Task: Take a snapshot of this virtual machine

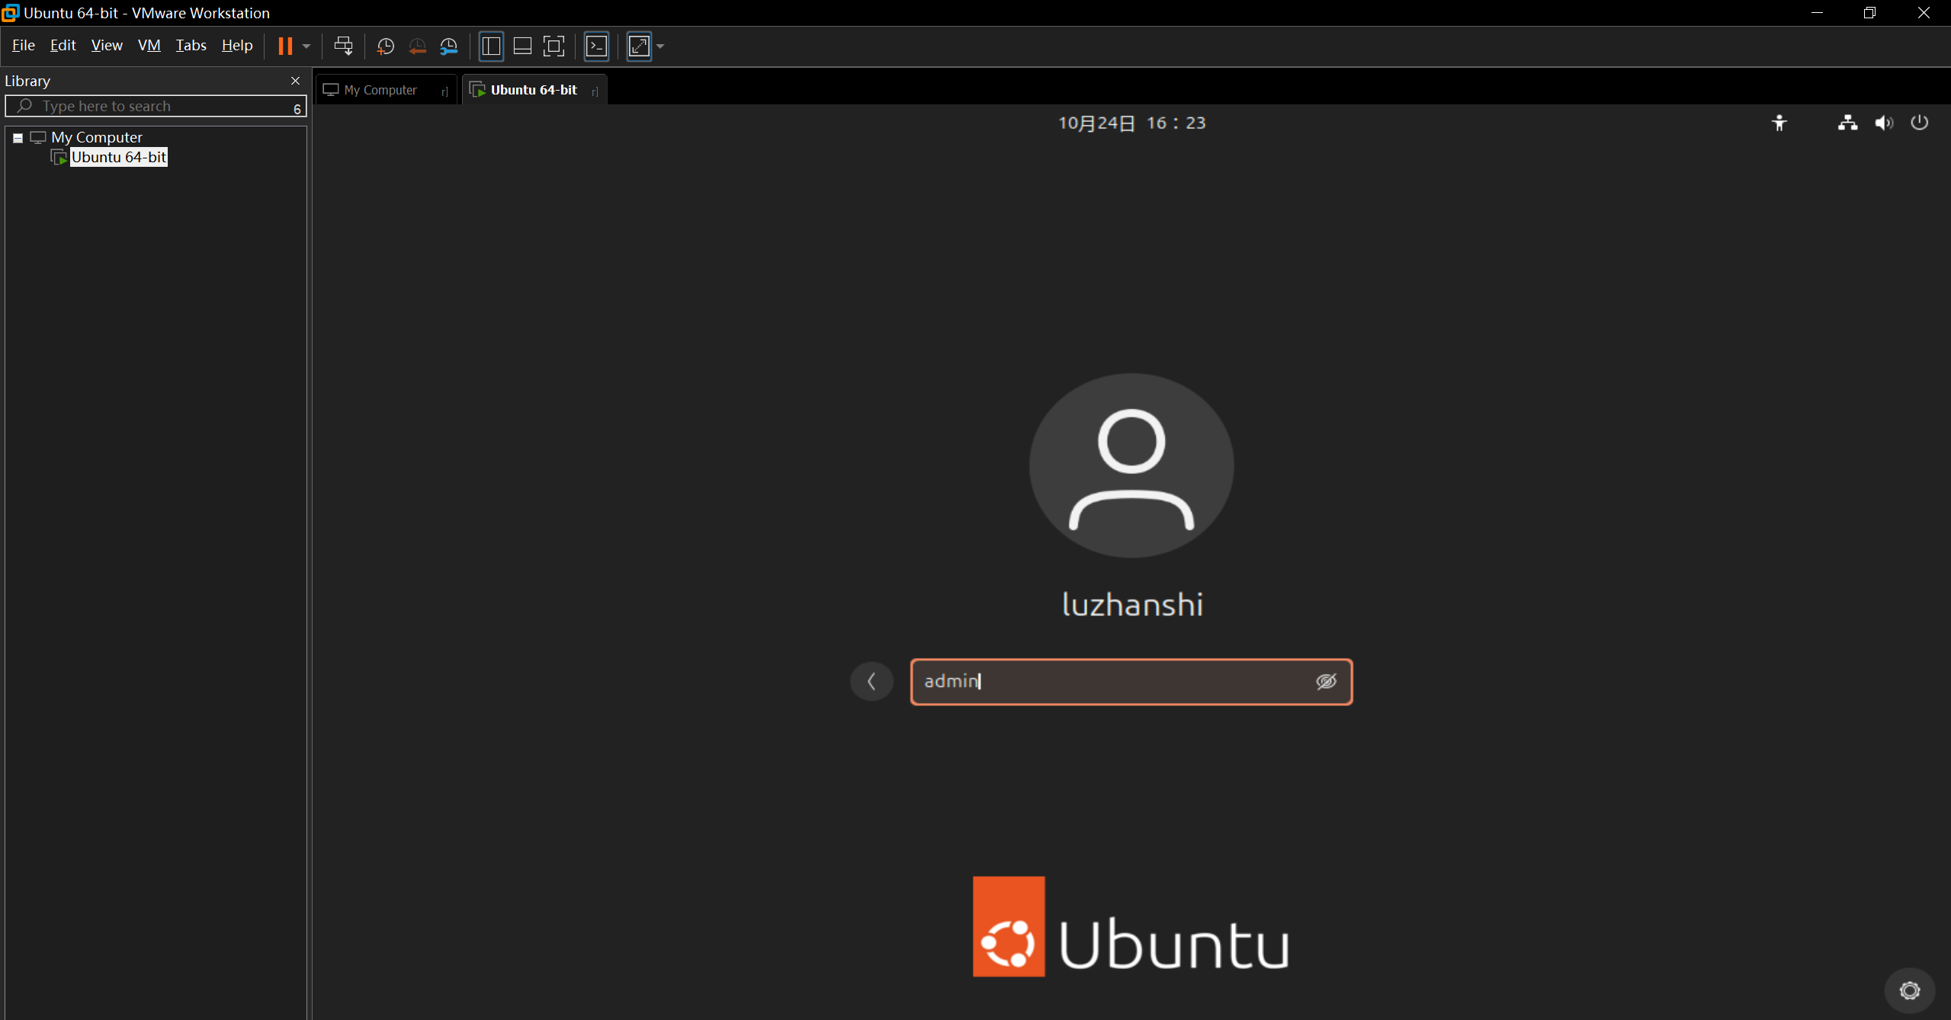Action: [x=386, y=46]
